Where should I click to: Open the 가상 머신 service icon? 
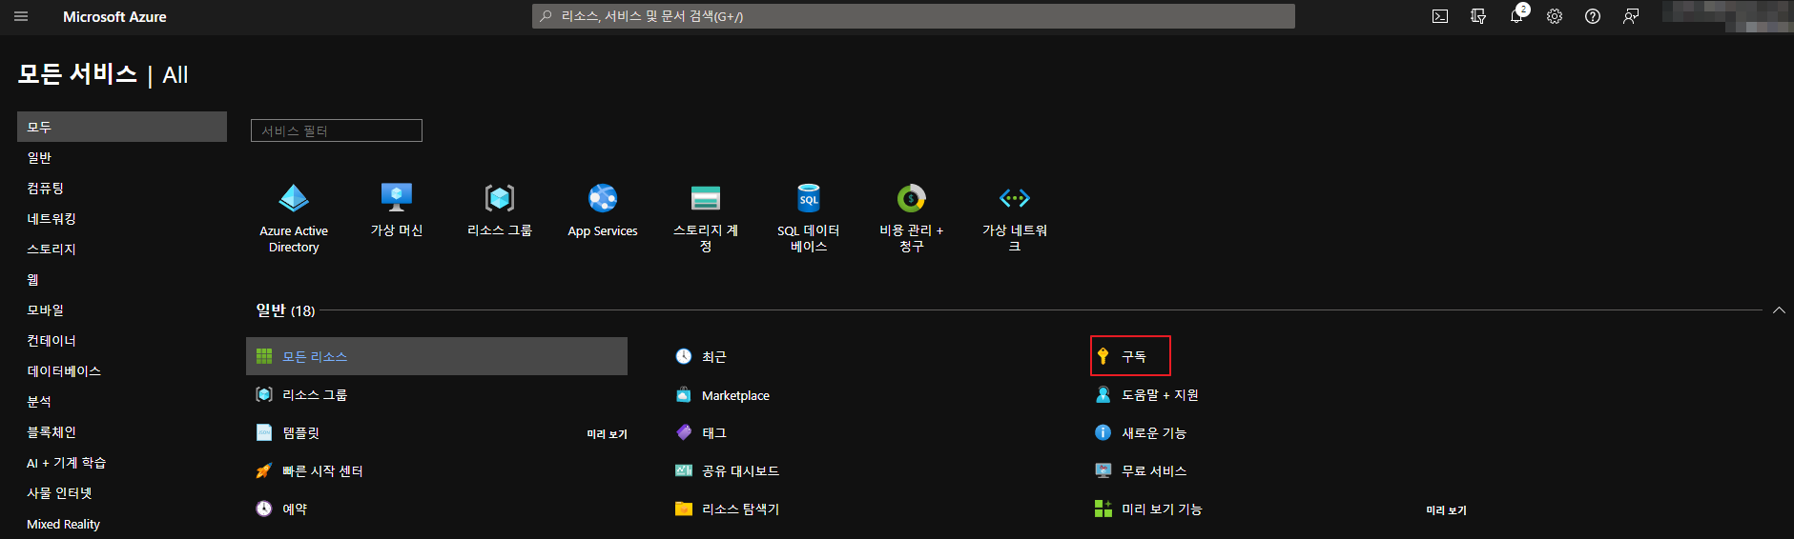(x=396, y=198)
